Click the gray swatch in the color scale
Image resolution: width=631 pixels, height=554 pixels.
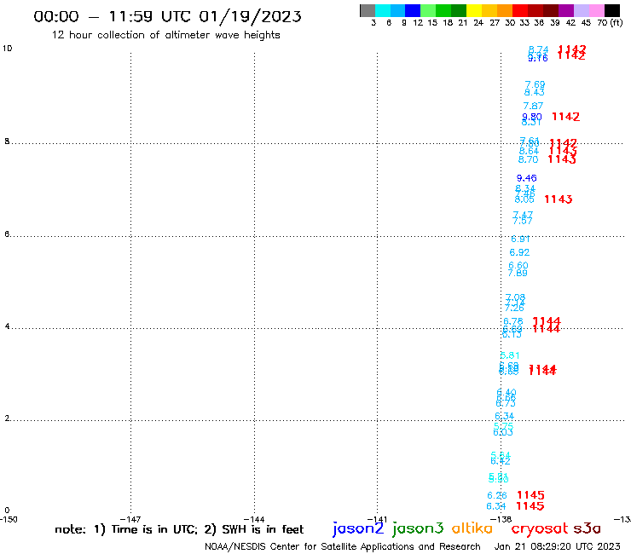pos(368,10)
